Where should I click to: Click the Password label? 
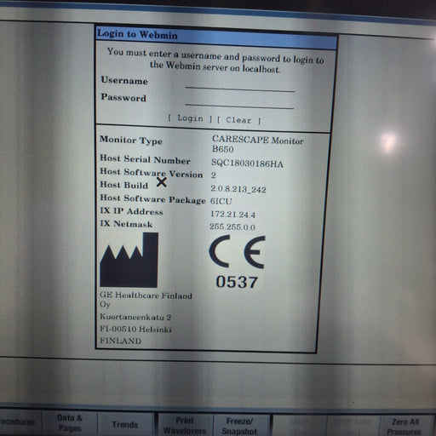click(123, 97)
